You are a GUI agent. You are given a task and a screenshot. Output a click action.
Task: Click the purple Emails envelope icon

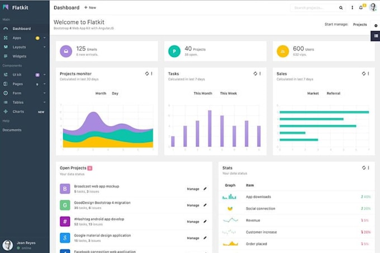pos(66,51)
